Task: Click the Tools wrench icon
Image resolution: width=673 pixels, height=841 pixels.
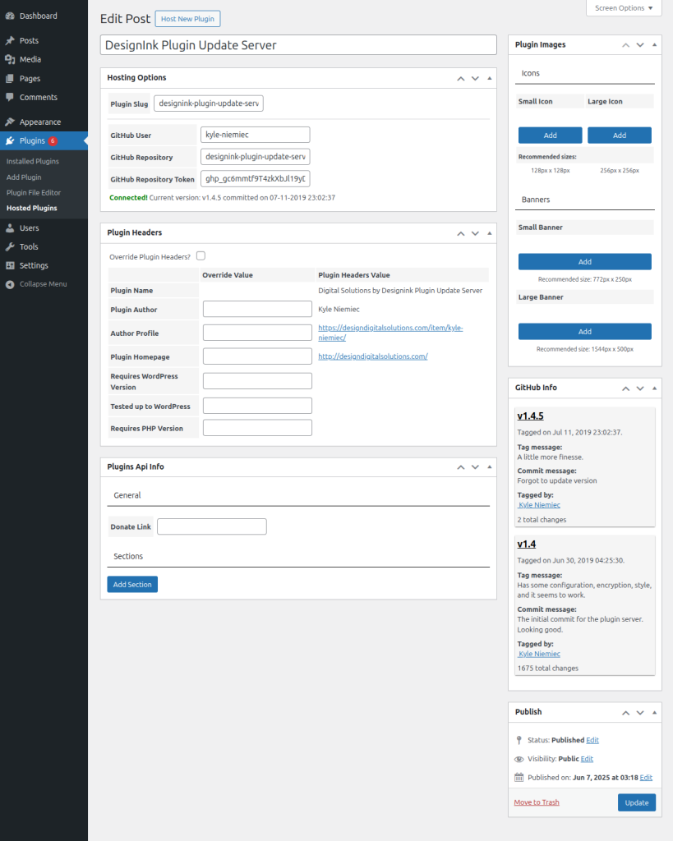Action: click(x=10, y=246)
